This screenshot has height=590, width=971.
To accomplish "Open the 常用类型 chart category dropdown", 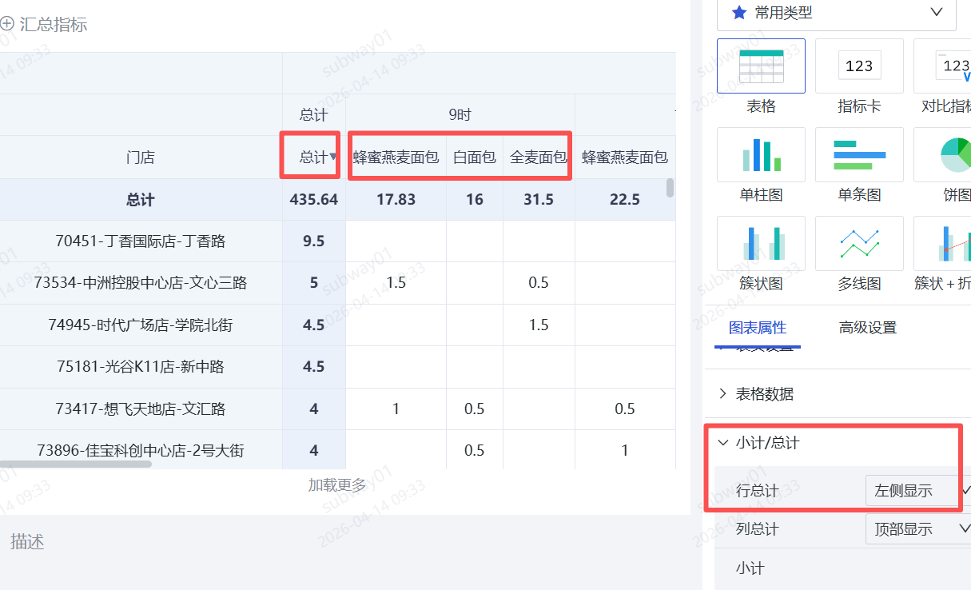I will coord(836,12).
